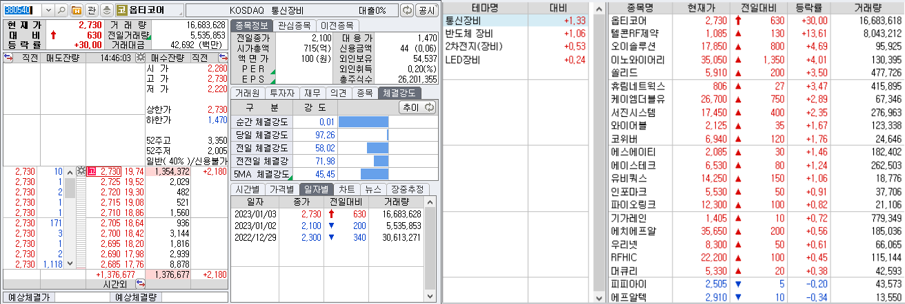This screenshot has height=304, width=905.
Task: Open the stock search magnifier icon
Action: pyautogui.click(x=61, y=11)
